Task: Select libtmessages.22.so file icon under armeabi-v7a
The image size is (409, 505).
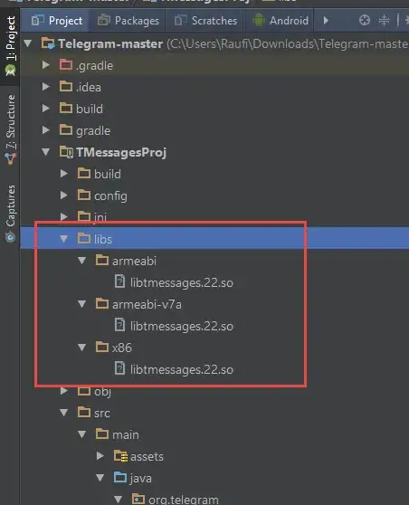Action: click(119, 325)
